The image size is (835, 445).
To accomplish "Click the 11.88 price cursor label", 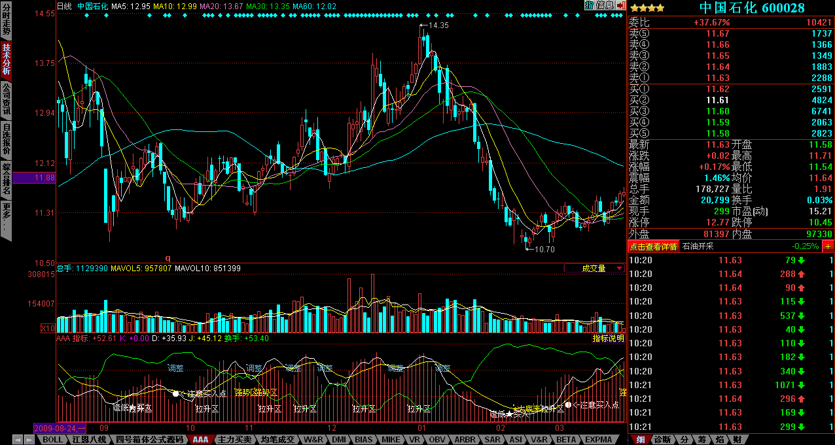I will coord(34,177).
